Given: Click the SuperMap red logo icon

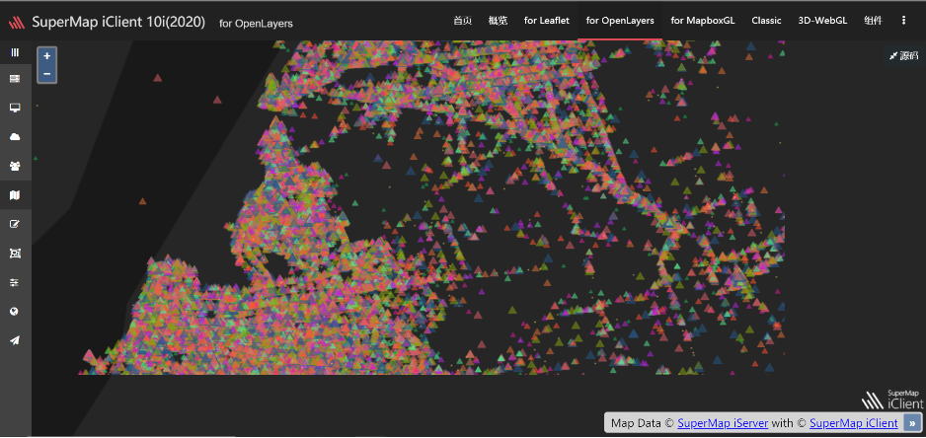Looking at the screenshot, I should click(x=17, y=23).
